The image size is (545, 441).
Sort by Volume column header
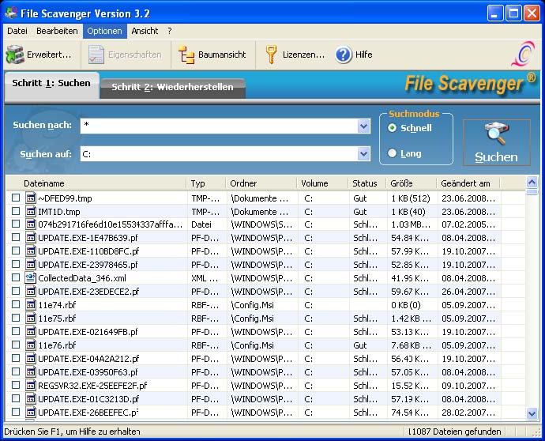point(322,183)
